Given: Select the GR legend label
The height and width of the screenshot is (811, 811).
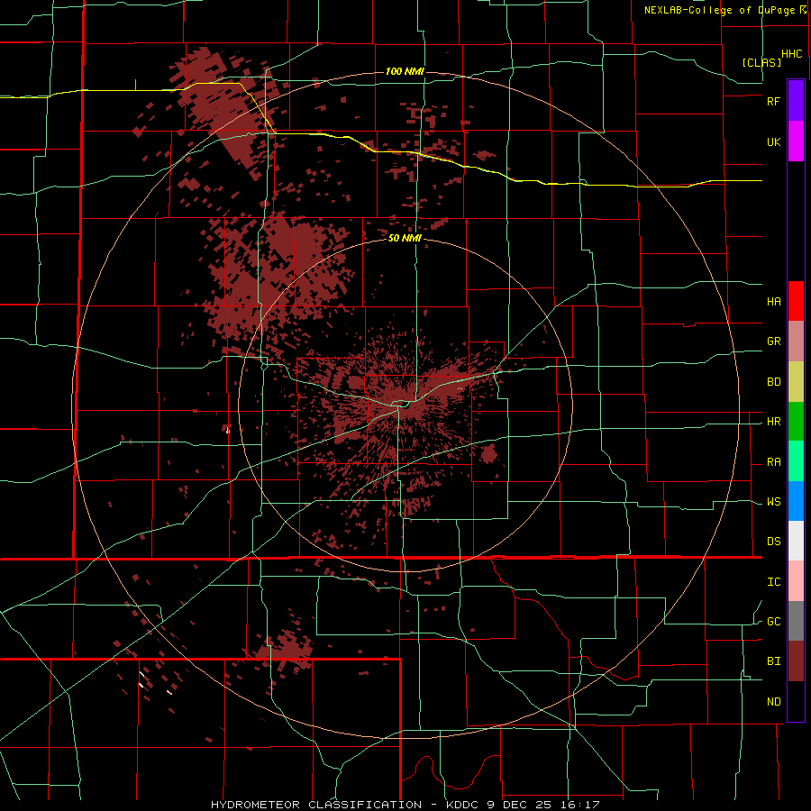Looking at the screenshot, I should pyautogui.click(x=773, y=342).
